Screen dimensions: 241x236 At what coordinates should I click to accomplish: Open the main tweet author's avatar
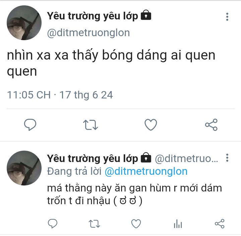[24, 23]
